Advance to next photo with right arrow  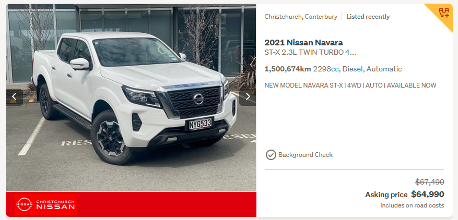point(248,97)
